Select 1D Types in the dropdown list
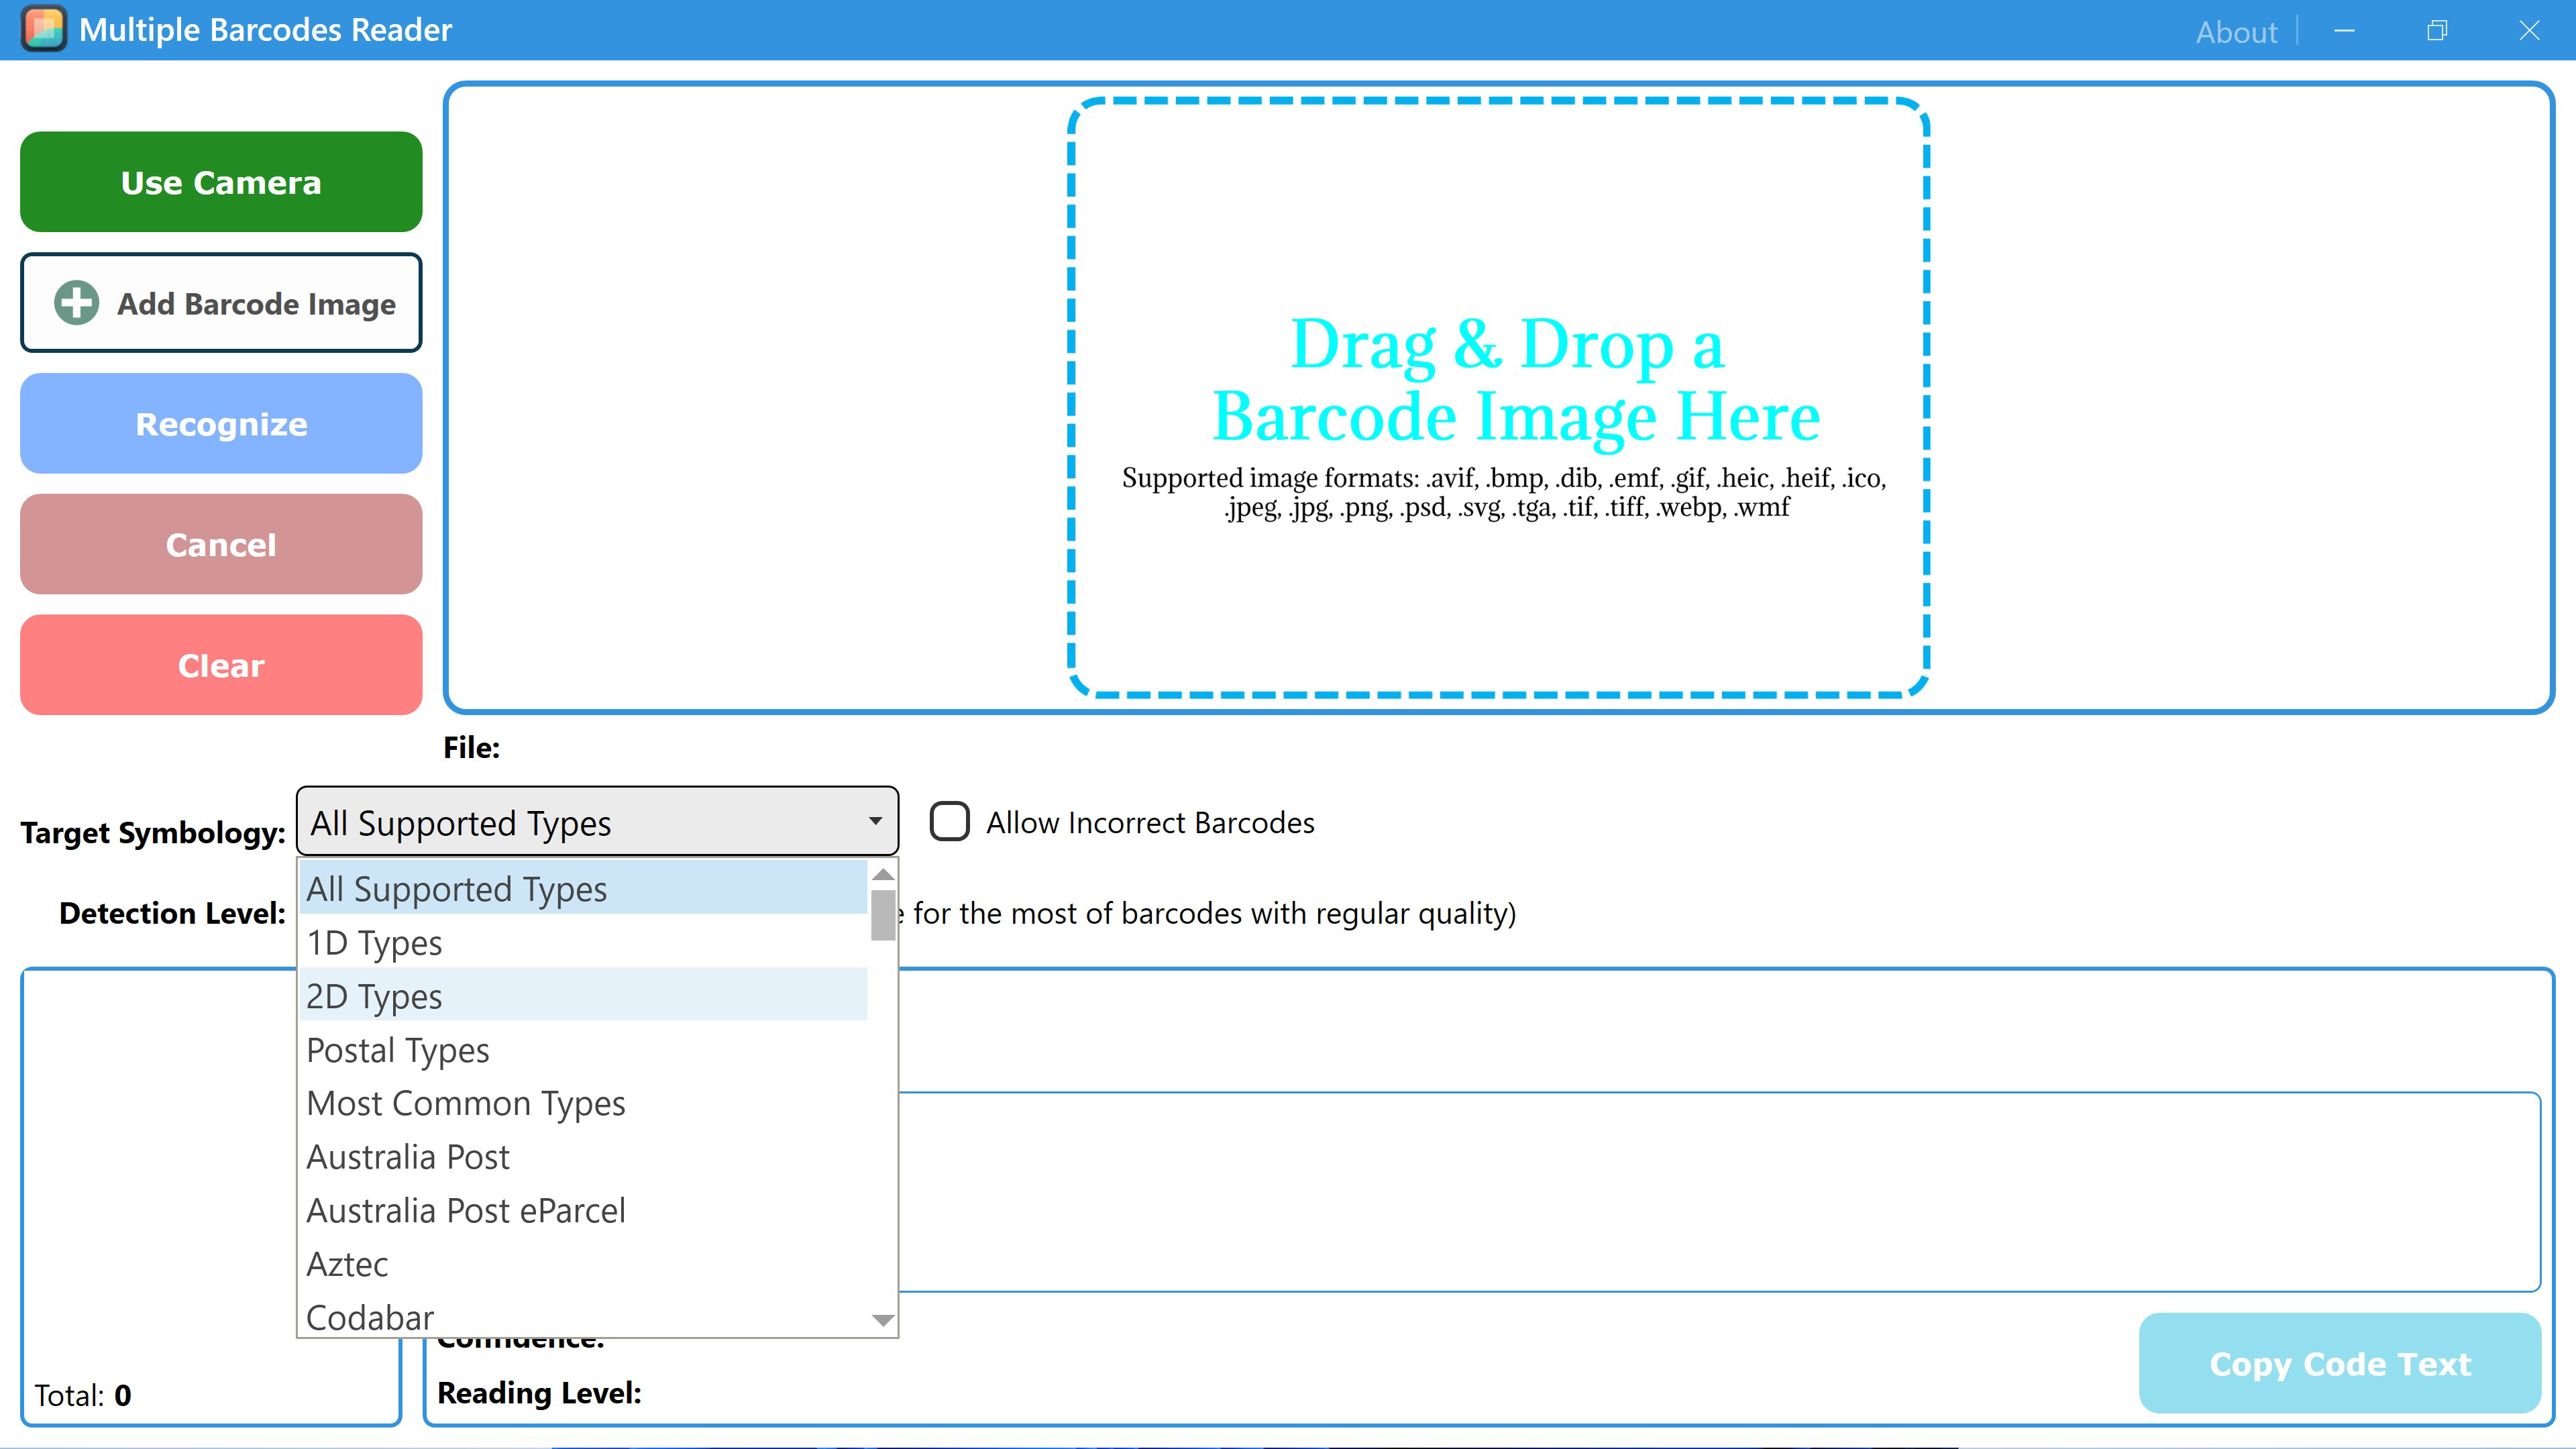Screen dimensions: 2576x1449 [374, 941]
